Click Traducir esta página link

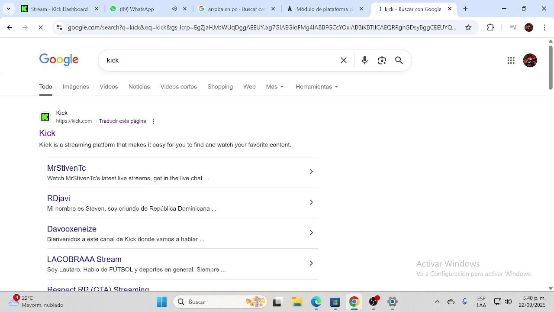(122, 121)
